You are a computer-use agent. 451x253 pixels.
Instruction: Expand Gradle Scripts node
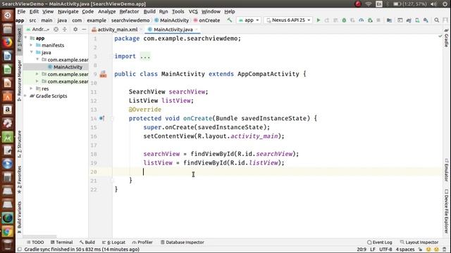[26, 96]
